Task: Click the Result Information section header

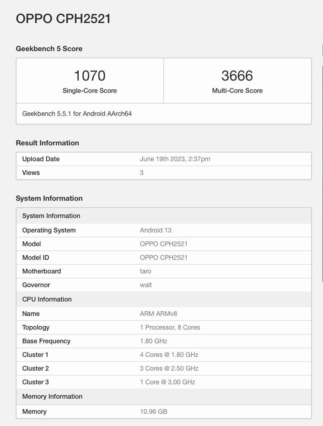Action: [47, 143]
